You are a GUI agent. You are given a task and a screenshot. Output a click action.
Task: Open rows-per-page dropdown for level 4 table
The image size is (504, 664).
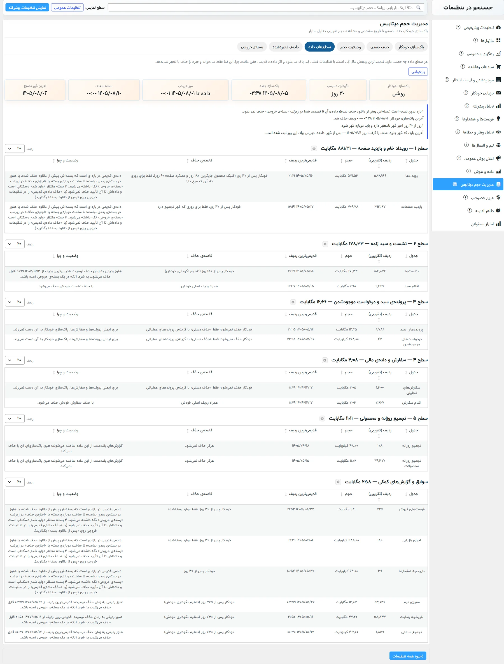click(15, 360)
